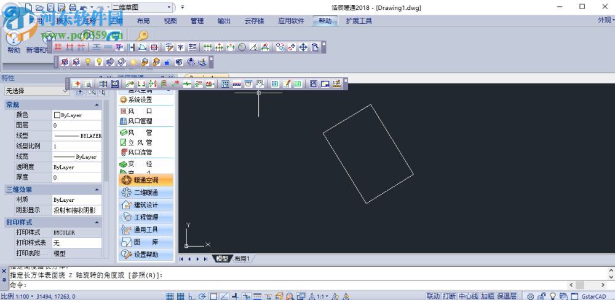The height and width of the screenshot is (300, 615).
Task: Click the red target point icon in third toolbar
Action: coord(76,83)
